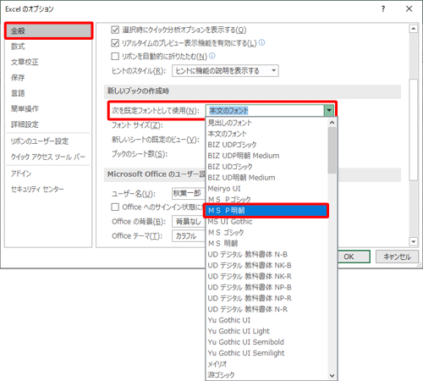This screenshot has width=423, height=381.
Task: Open the Office テーマ dropdown
Action: point(189,236)
